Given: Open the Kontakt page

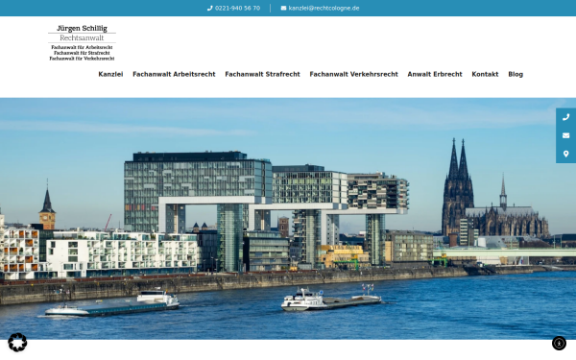Looking at the screenshot, I should pyautogui.click(x=485, y=74).
